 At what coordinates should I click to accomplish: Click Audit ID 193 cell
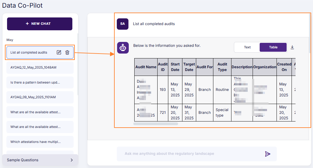click(x=163, y=90)
